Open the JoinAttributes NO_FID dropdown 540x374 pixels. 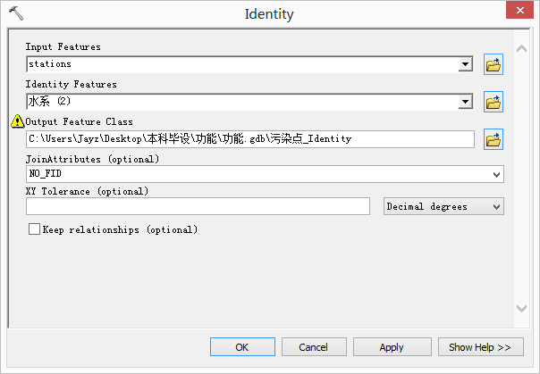tap(497, 174)
